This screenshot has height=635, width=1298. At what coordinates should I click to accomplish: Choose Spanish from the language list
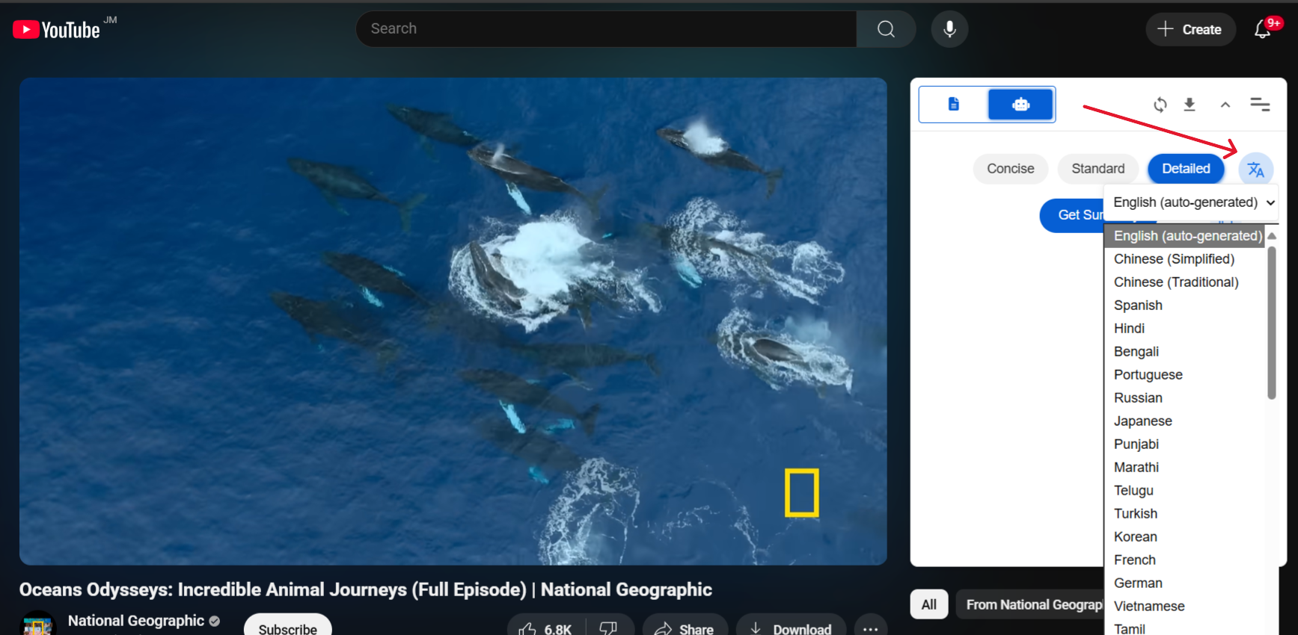coord(1138,306)
